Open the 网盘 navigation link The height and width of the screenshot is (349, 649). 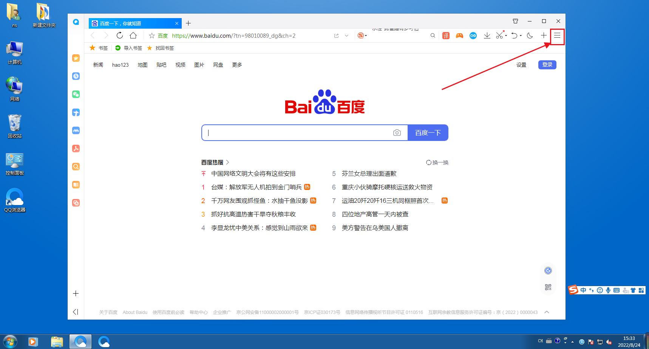pos(218,65)
